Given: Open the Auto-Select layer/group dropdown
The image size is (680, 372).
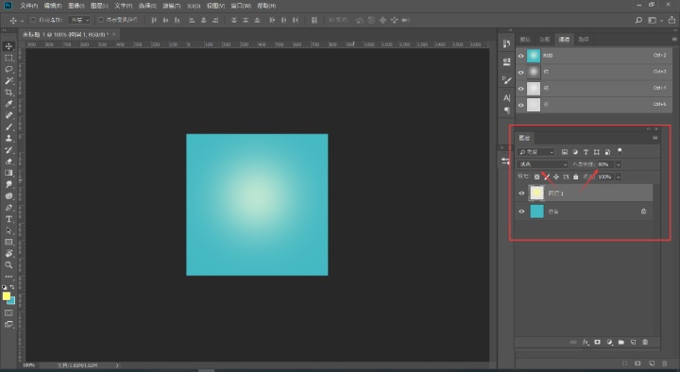Looking at the screenshot, I should click(79, 20).
